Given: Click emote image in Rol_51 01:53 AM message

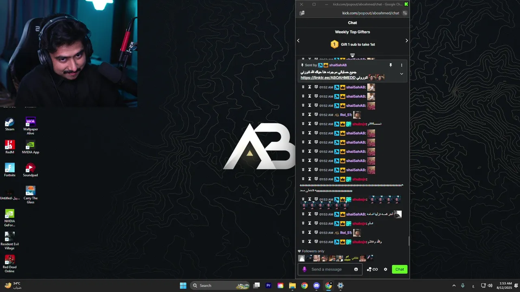Looking at the screenshot, I should (x=357, y=233).
